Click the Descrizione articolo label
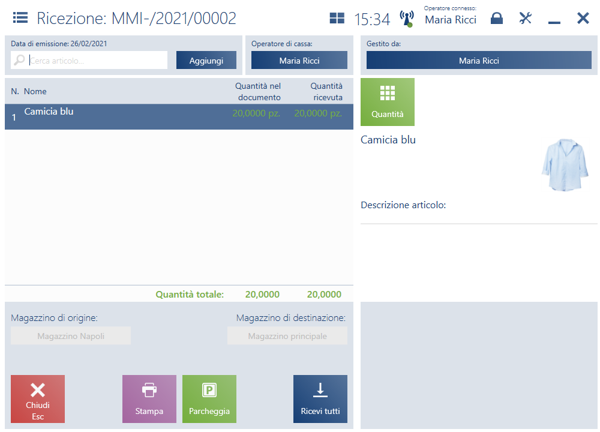The image size is (600, 432). (403, 205)
